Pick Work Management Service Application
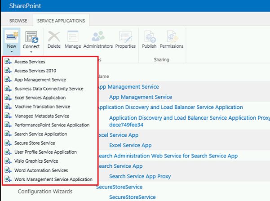Viewport: 270px width, 201px height. tap(53, 179)
